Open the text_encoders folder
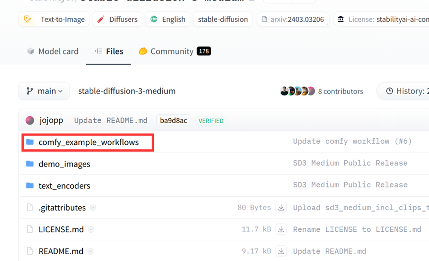429x261 pixels. tap(64, 186)
